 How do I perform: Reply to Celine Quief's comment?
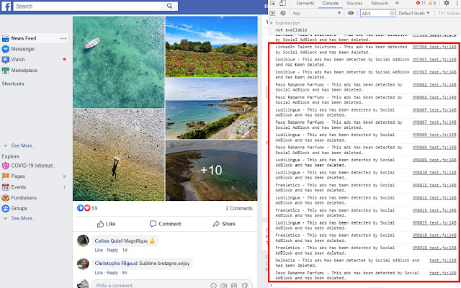[112, 251]
